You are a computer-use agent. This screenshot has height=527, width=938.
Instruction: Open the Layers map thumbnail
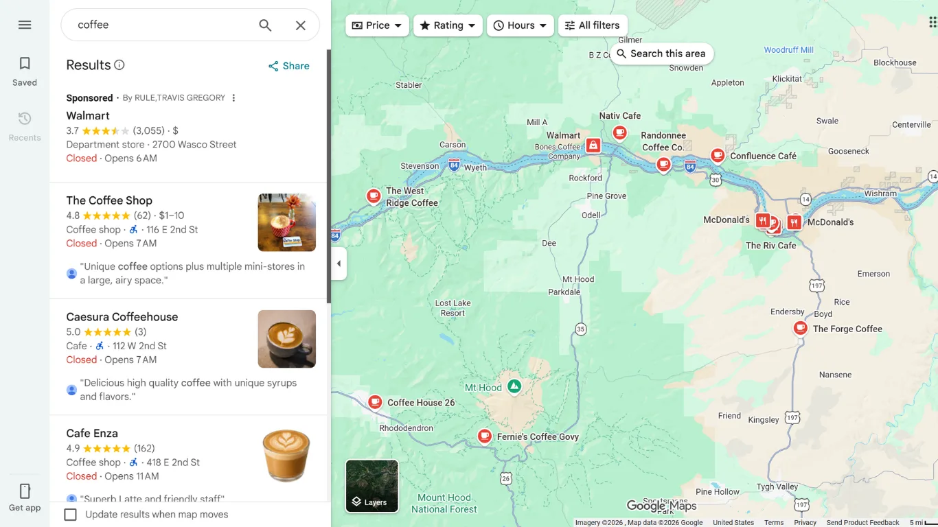[371, 486]
